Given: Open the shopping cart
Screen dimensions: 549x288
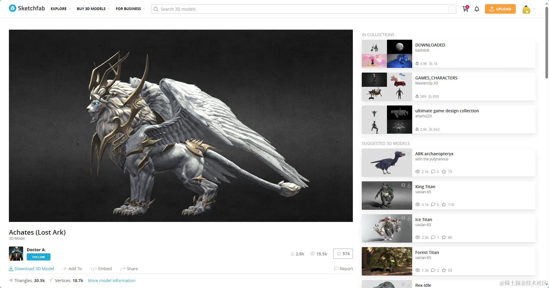Looking at the screenshot, I should pos(465,9).
